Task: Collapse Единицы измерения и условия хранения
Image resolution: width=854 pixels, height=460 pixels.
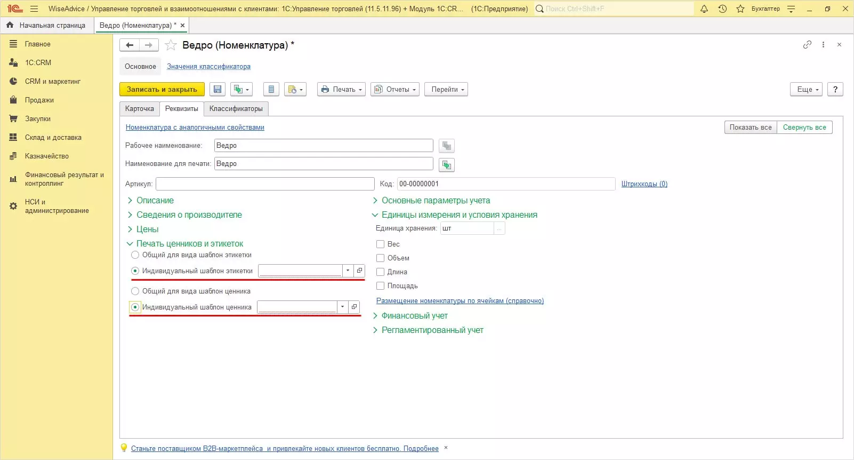Action: pos(459,215)
